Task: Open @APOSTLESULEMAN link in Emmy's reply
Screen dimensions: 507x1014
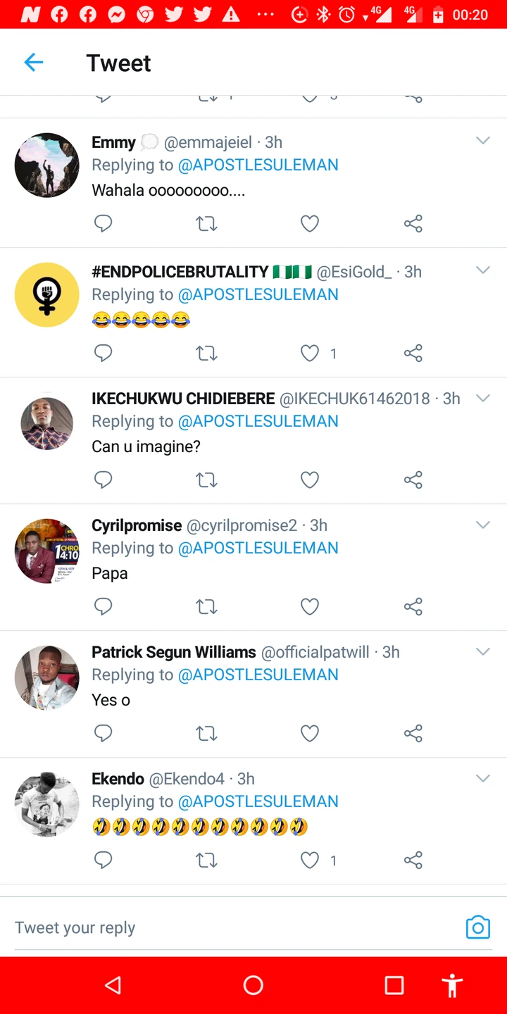Action: 258,165
